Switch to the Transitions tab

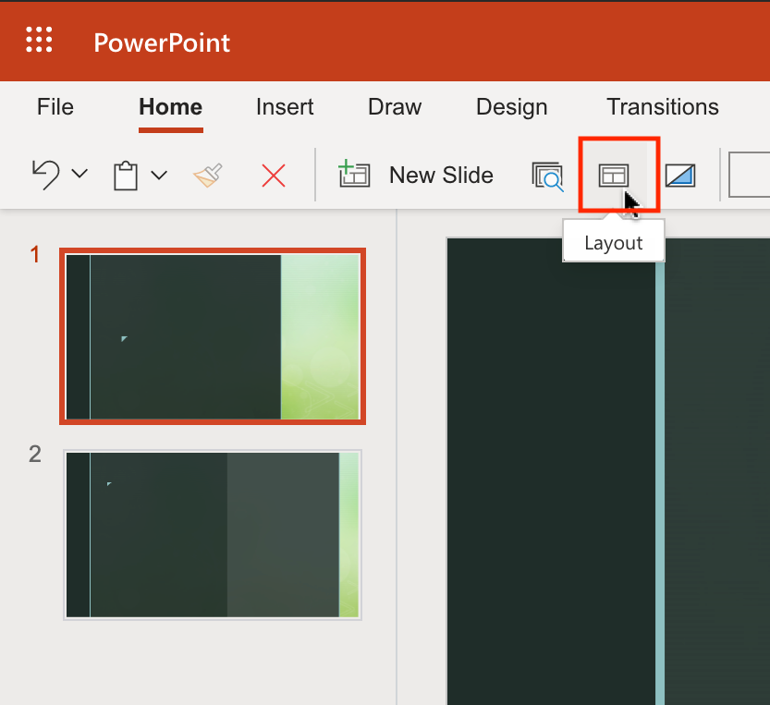click(x=662, y=107)
